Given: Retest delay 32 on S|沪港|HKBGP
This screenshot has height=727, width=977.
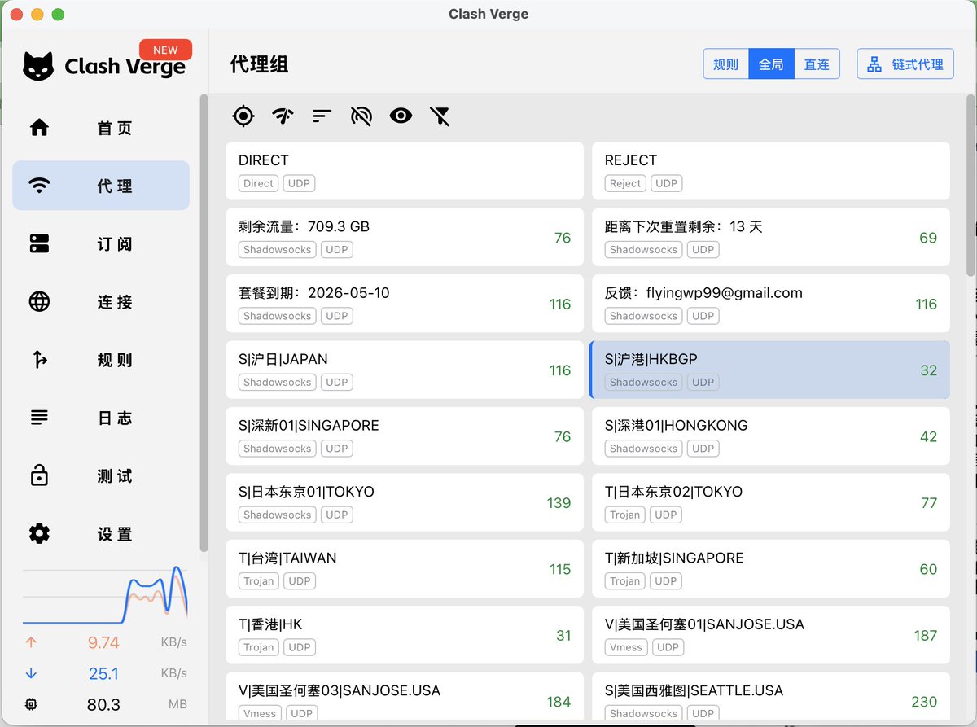Looking at the screenshot, I should tap(928, 370).
